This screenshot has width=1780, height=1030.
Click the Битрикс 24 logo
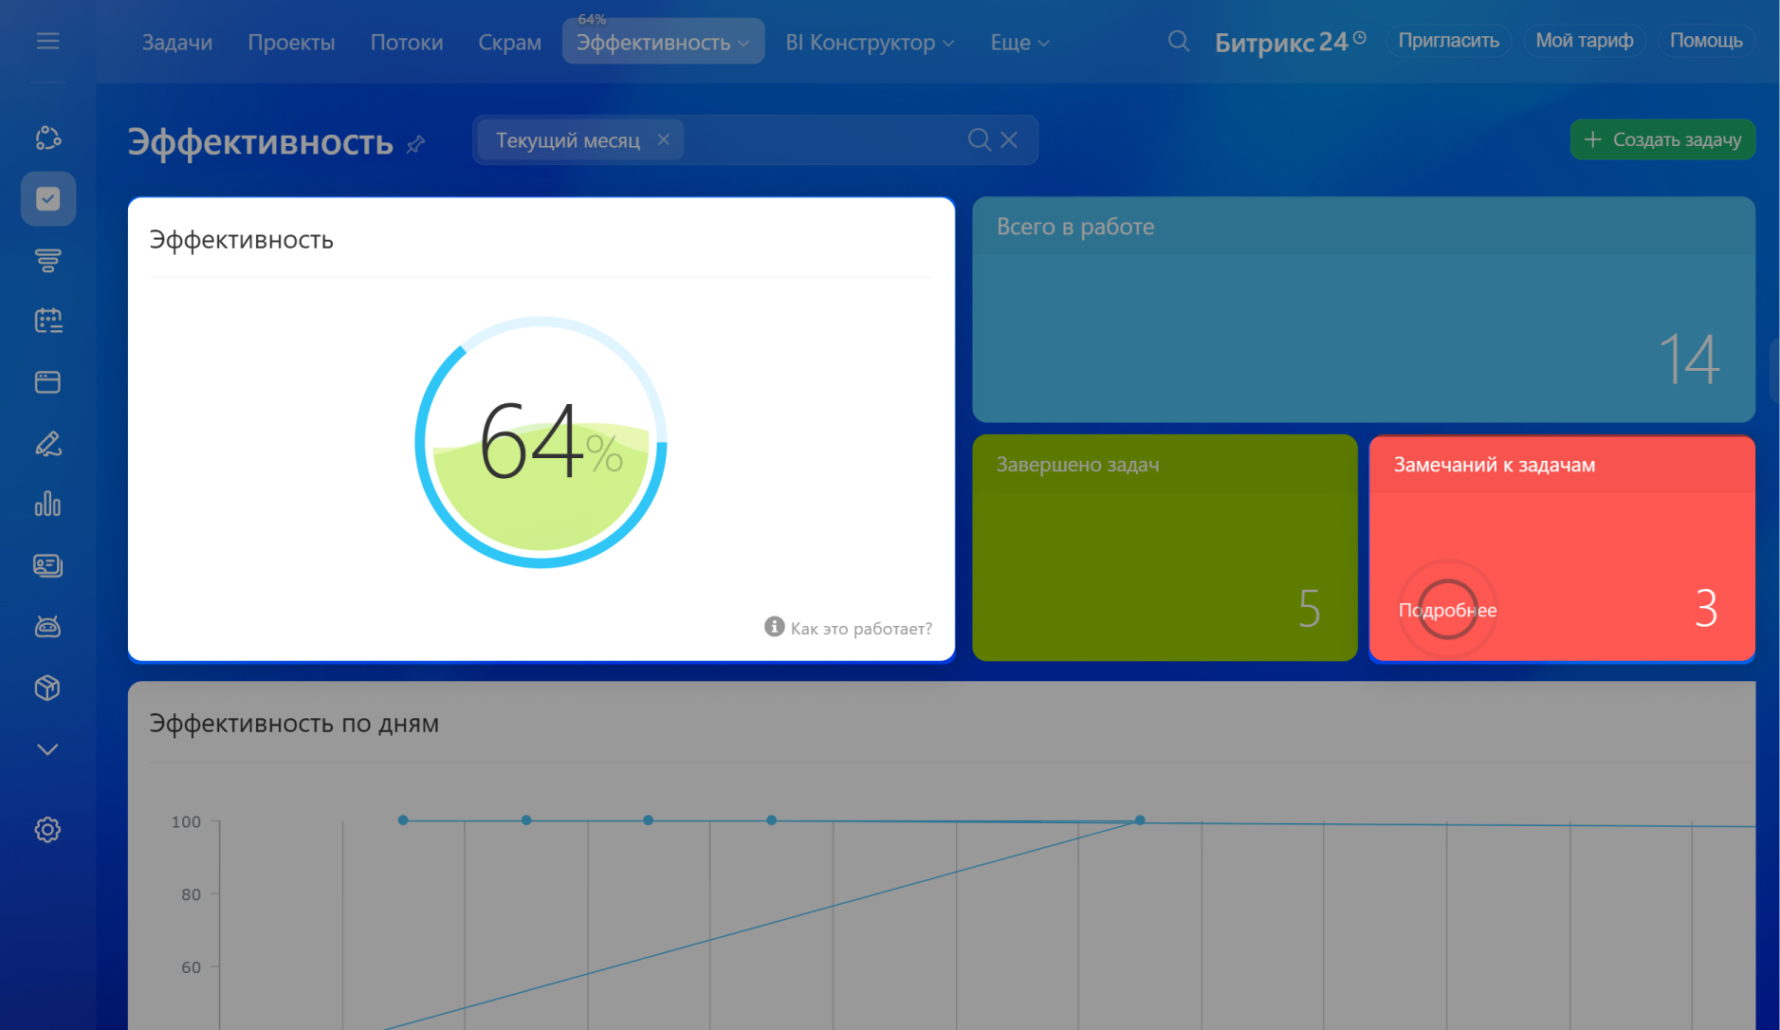click(1280, 43)
